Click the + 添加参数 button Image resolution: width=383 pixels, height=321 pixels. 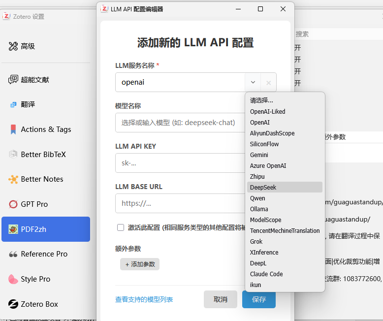tap(140, 264)
